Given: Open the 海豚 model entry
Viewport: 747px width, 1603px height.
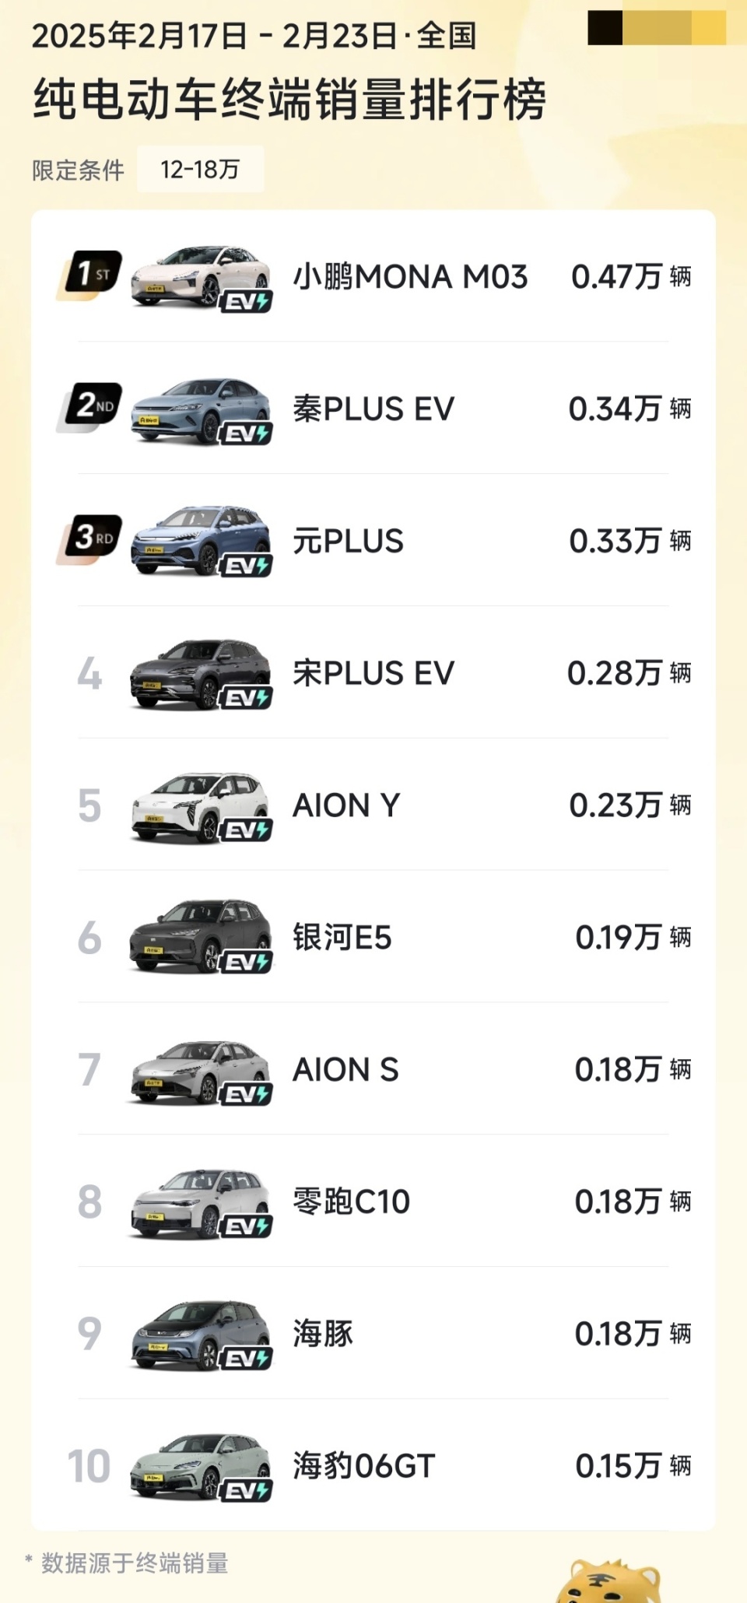Looking at the screenshot, I should (x=323, y=1334).
